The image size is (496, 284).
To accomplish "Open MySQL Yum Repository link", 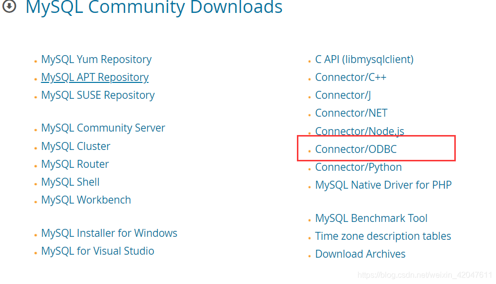I will pos(96,60).
